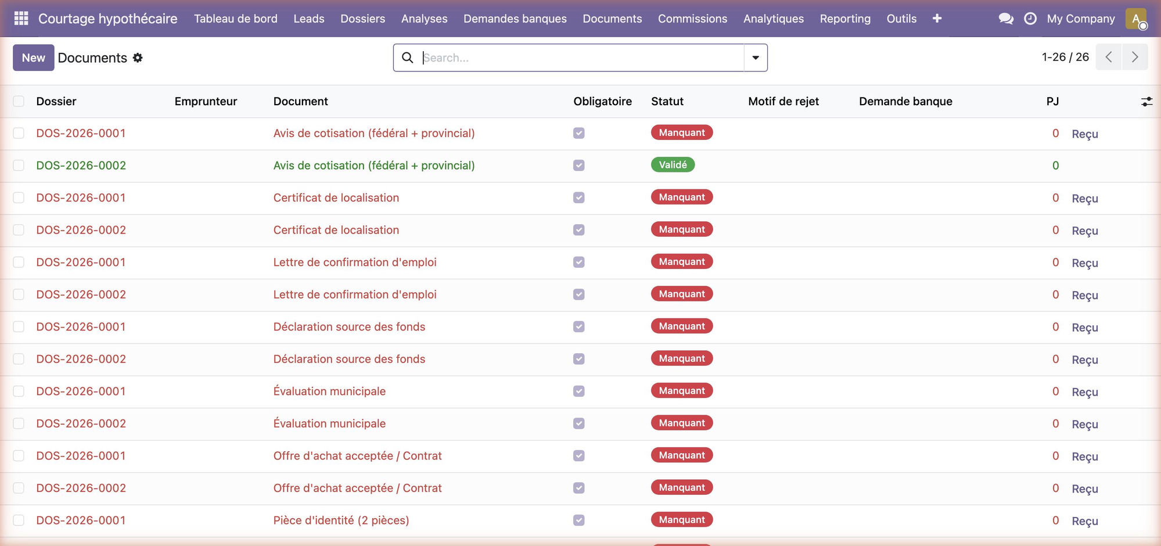1161x546 pixels.
Task: Open Offre d'achat acceptée / Contrat for DOS-2026-0001
Action: (357, 456)
